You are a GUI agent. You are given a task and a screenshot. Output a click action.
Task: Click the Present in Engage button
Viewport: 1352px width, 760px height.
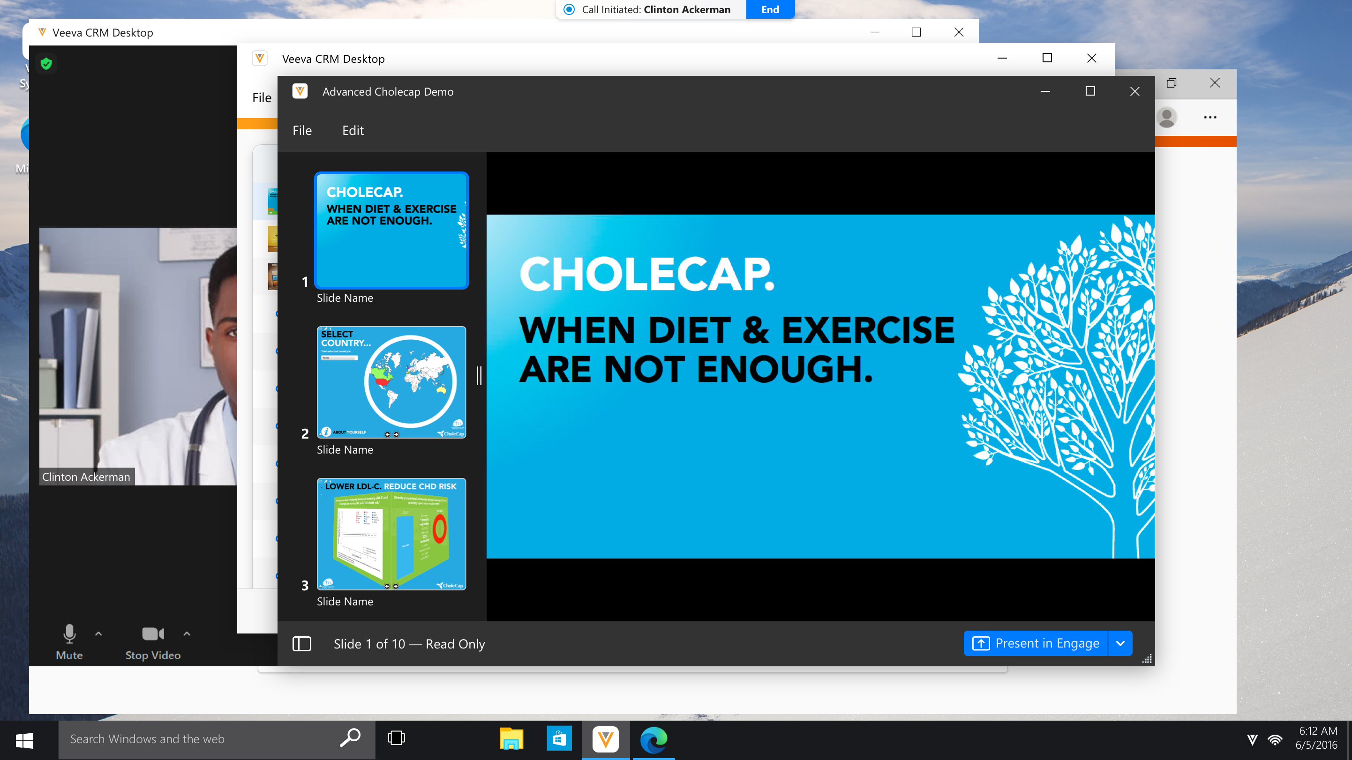click(1035, 643)
